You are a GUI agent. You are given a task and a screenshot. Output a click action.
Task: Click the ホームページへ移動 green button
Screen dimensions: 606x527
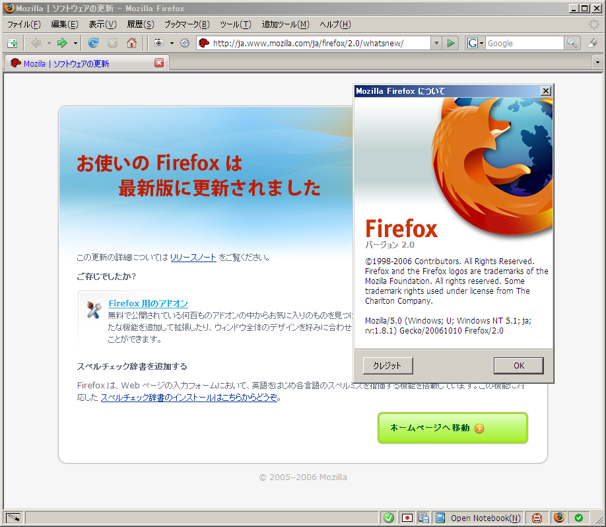tap(453, 428)
